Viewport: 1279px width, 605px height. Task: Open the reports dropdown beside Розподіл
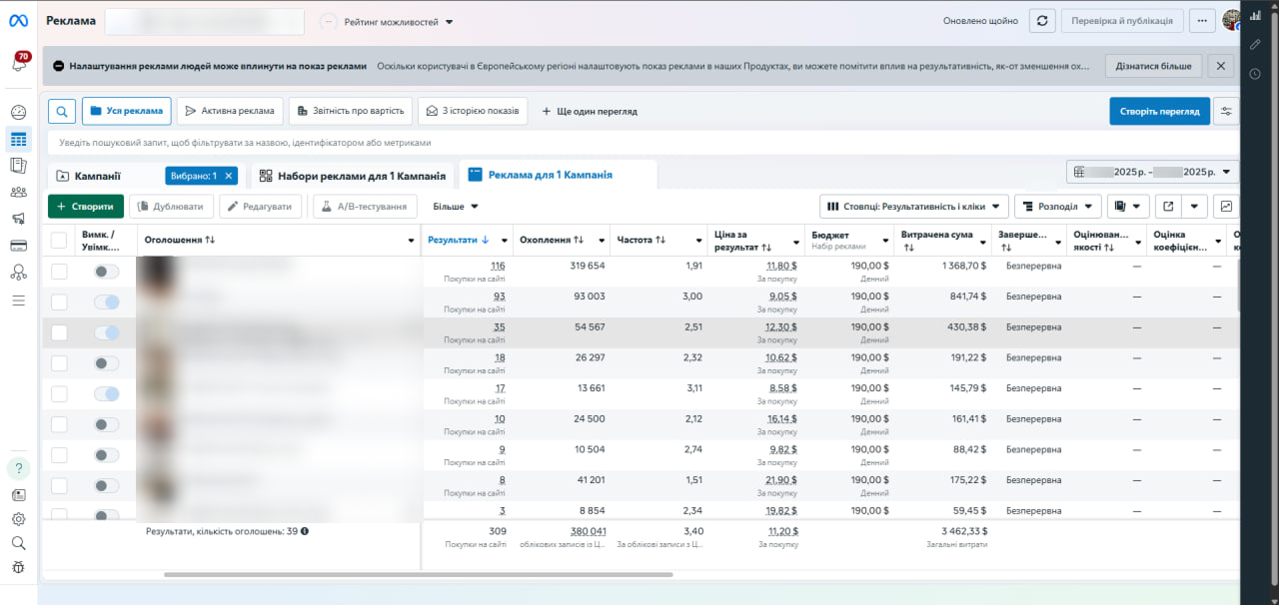(1128, 207)
